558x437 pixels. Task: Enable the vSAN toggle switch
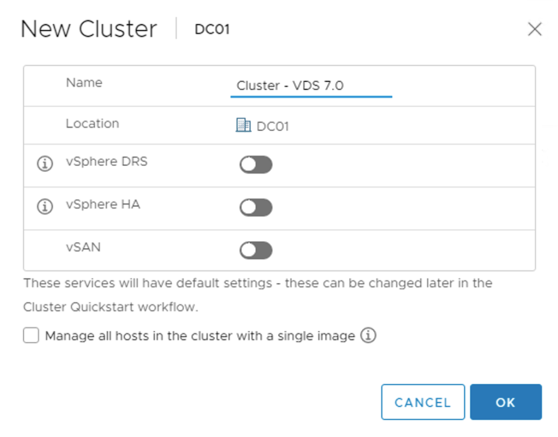256,250
